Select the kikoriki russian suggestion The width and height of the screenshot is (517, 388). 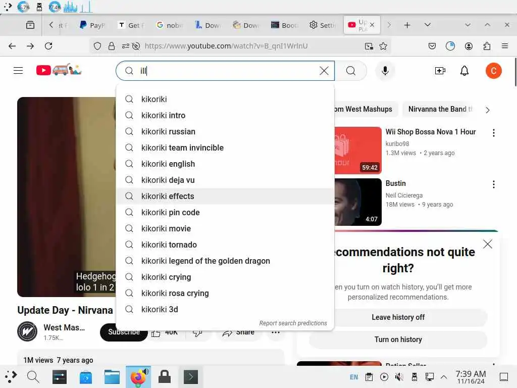225,131
